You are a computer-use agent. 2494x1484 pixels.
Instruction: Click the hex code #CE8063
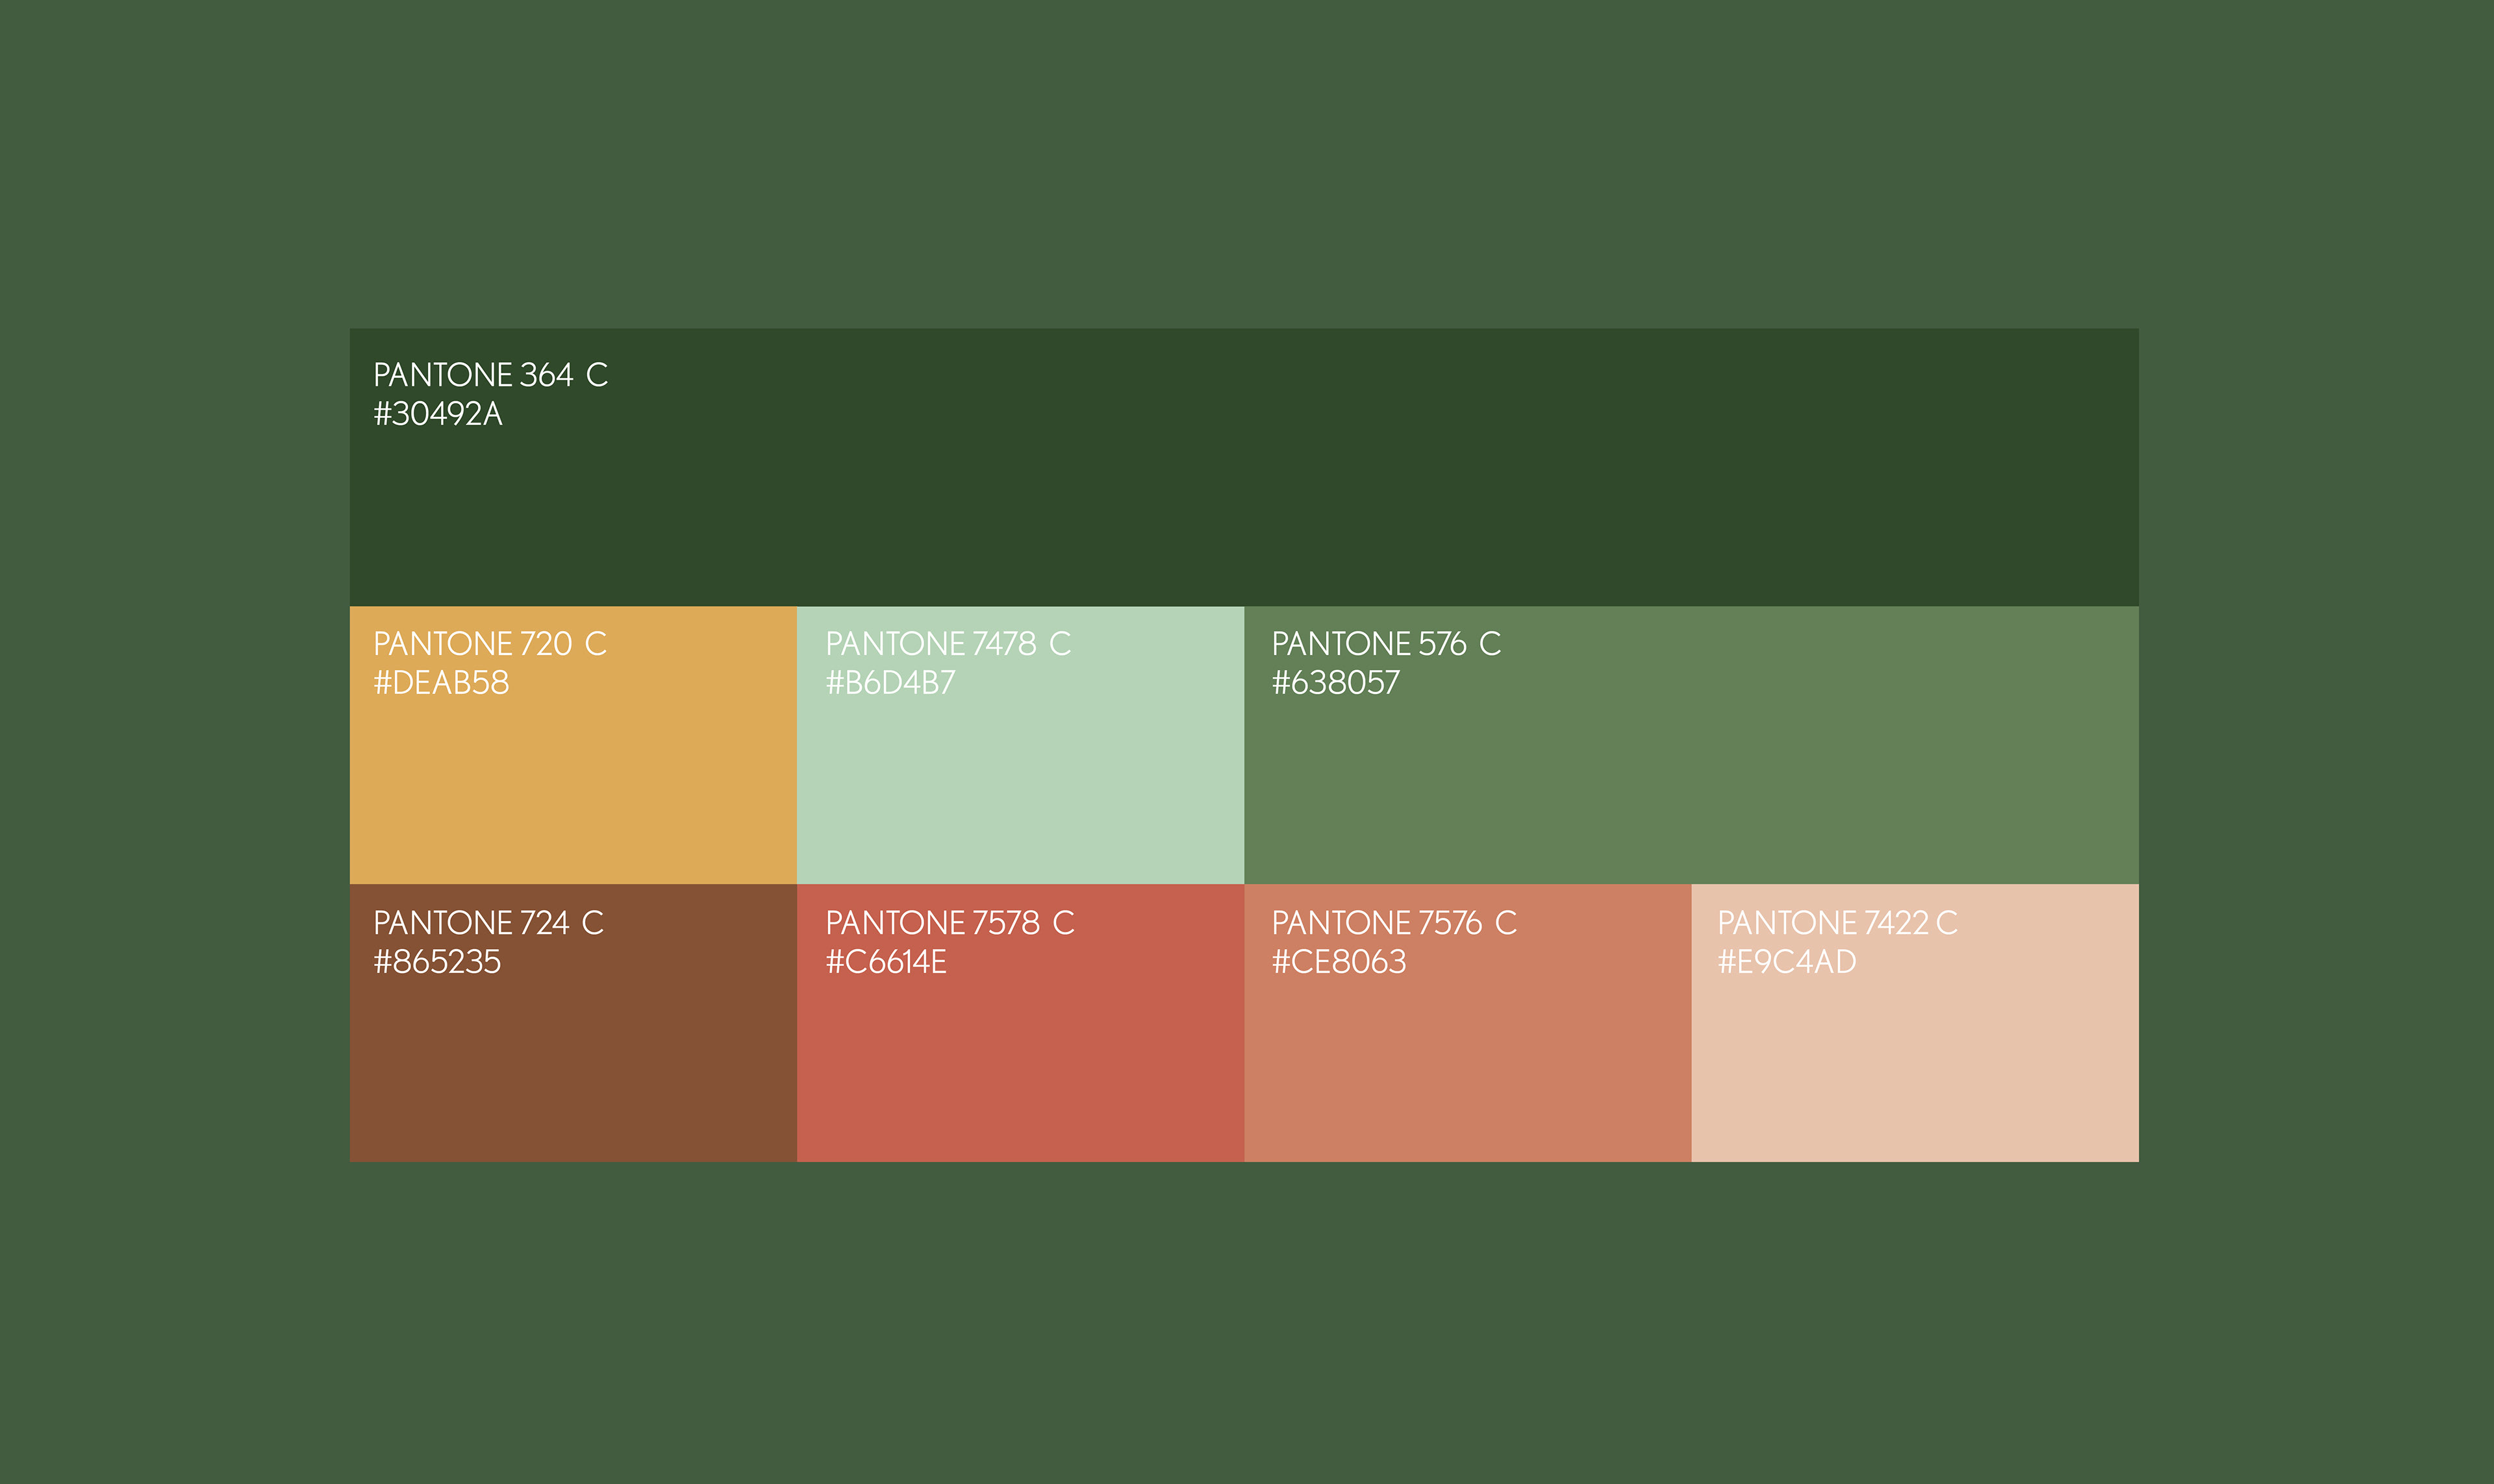point(1339,962)
